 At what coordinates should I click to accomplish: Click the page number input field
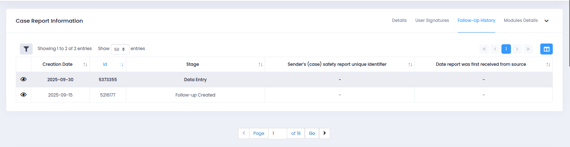click(277, 133)
